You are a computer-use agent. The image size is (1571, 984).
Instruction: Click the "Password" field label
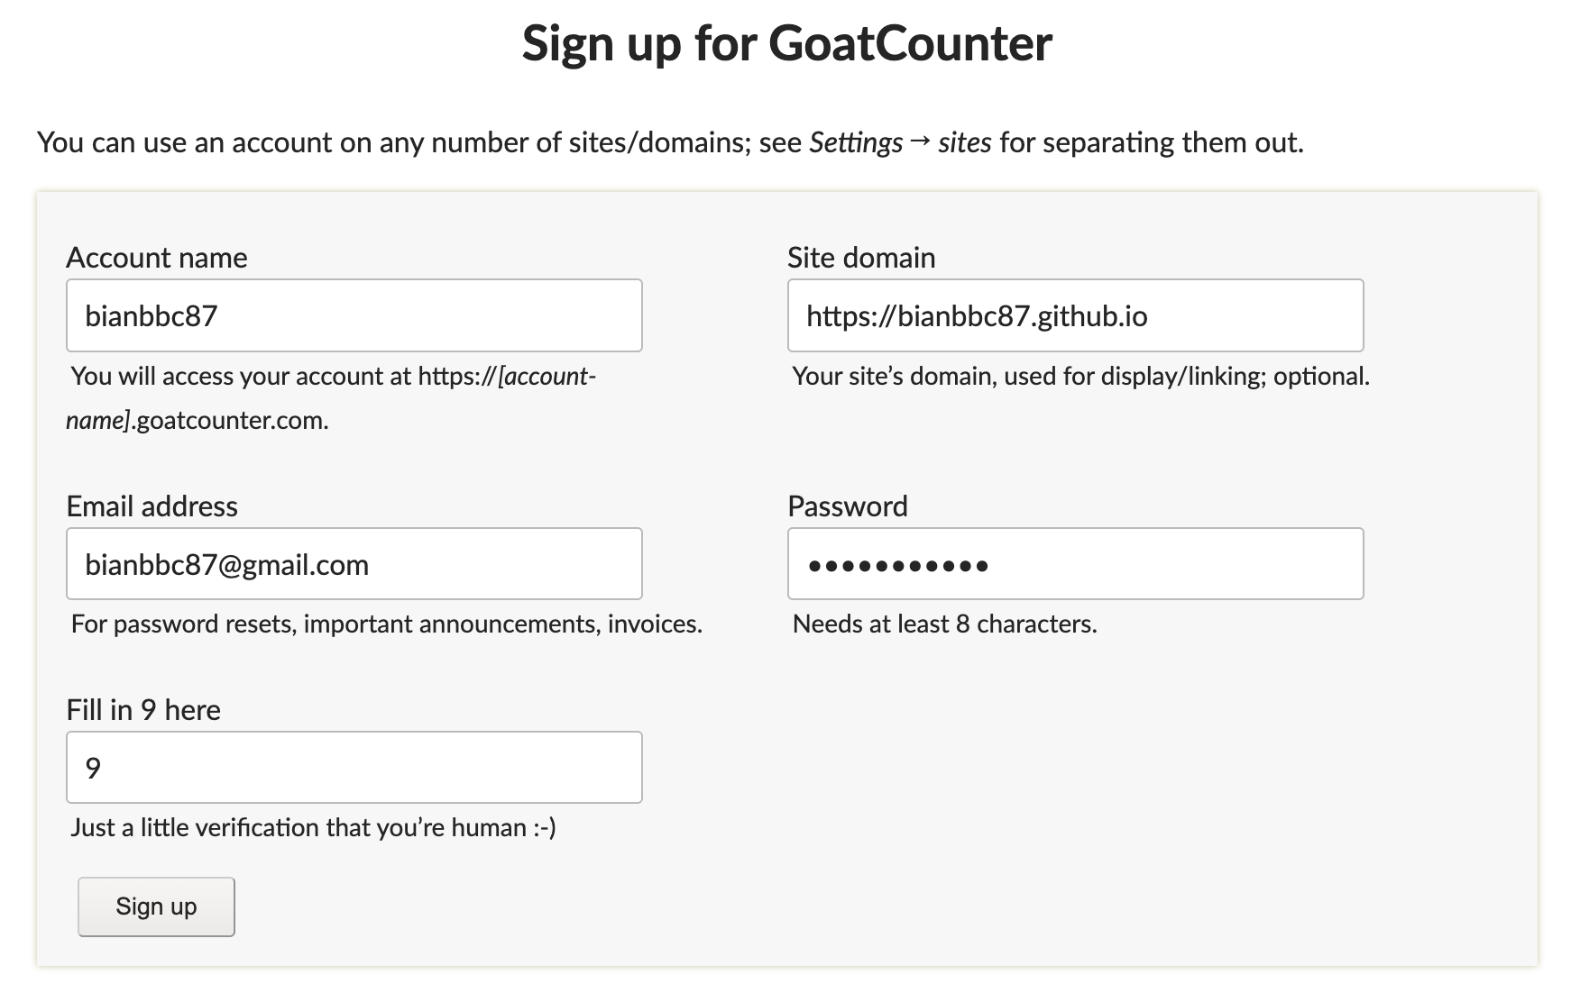click(x=848, y=506)
